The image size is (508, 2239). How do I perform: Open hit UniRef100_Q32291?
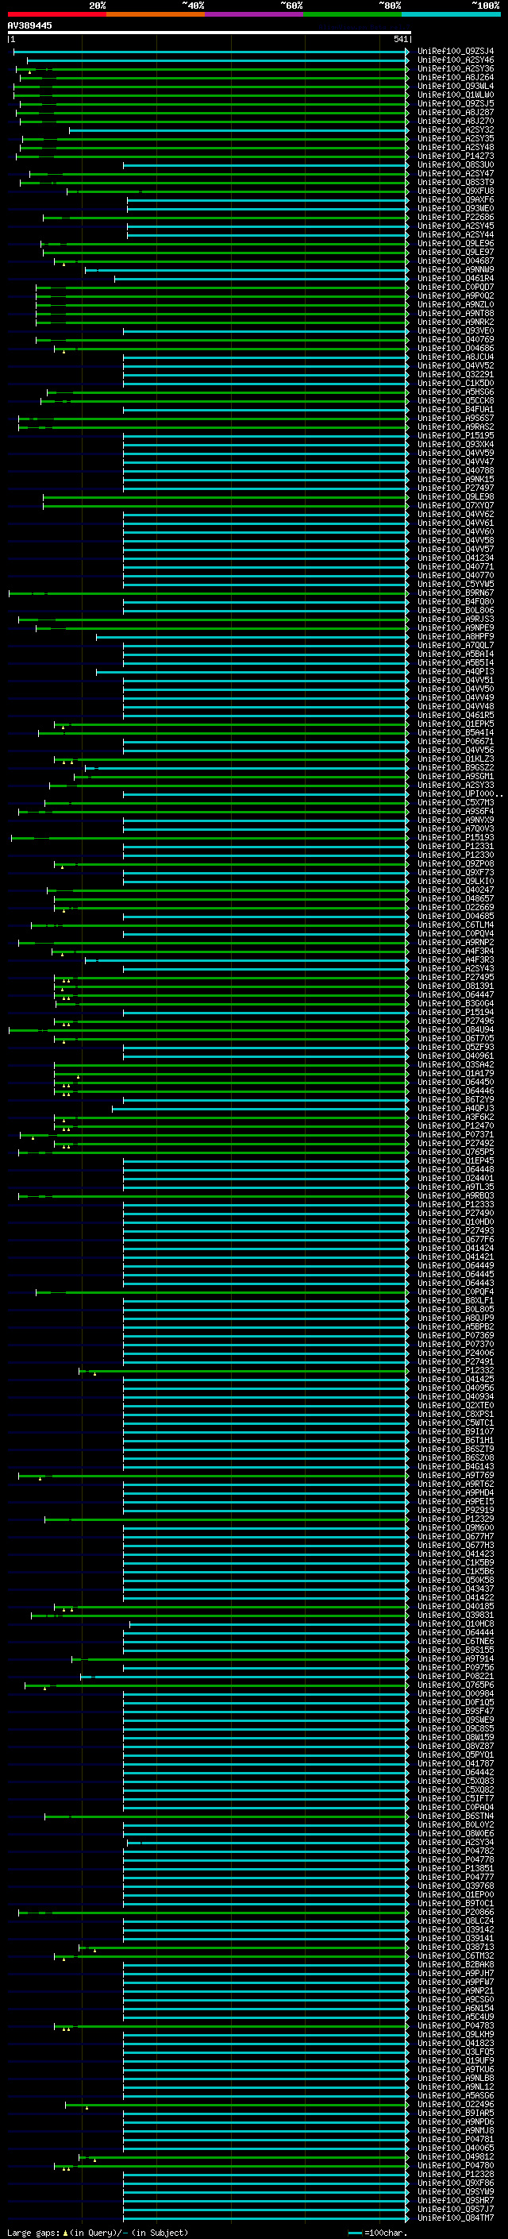click(455, 375)
